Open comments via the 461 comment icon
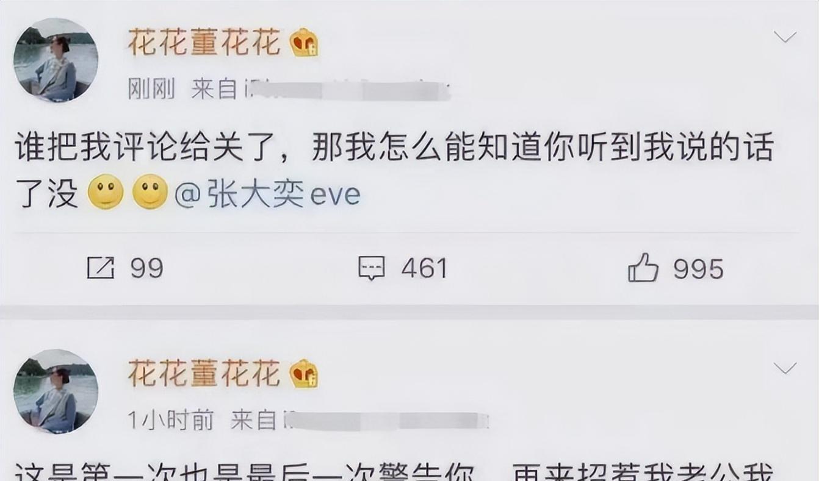The width and height of the screenshot is (819, 481). [x=371, y=268]
